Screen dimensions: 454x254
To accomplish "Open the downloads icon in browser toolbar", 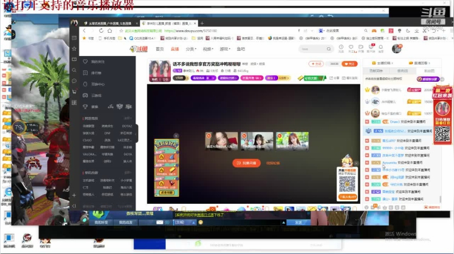I will (x=416, y=31).
